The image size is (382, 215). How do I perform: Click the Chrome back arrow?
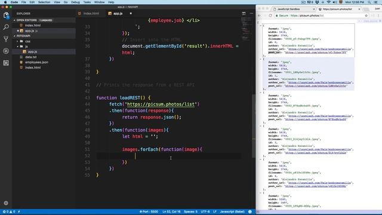[x=259, y=16]
